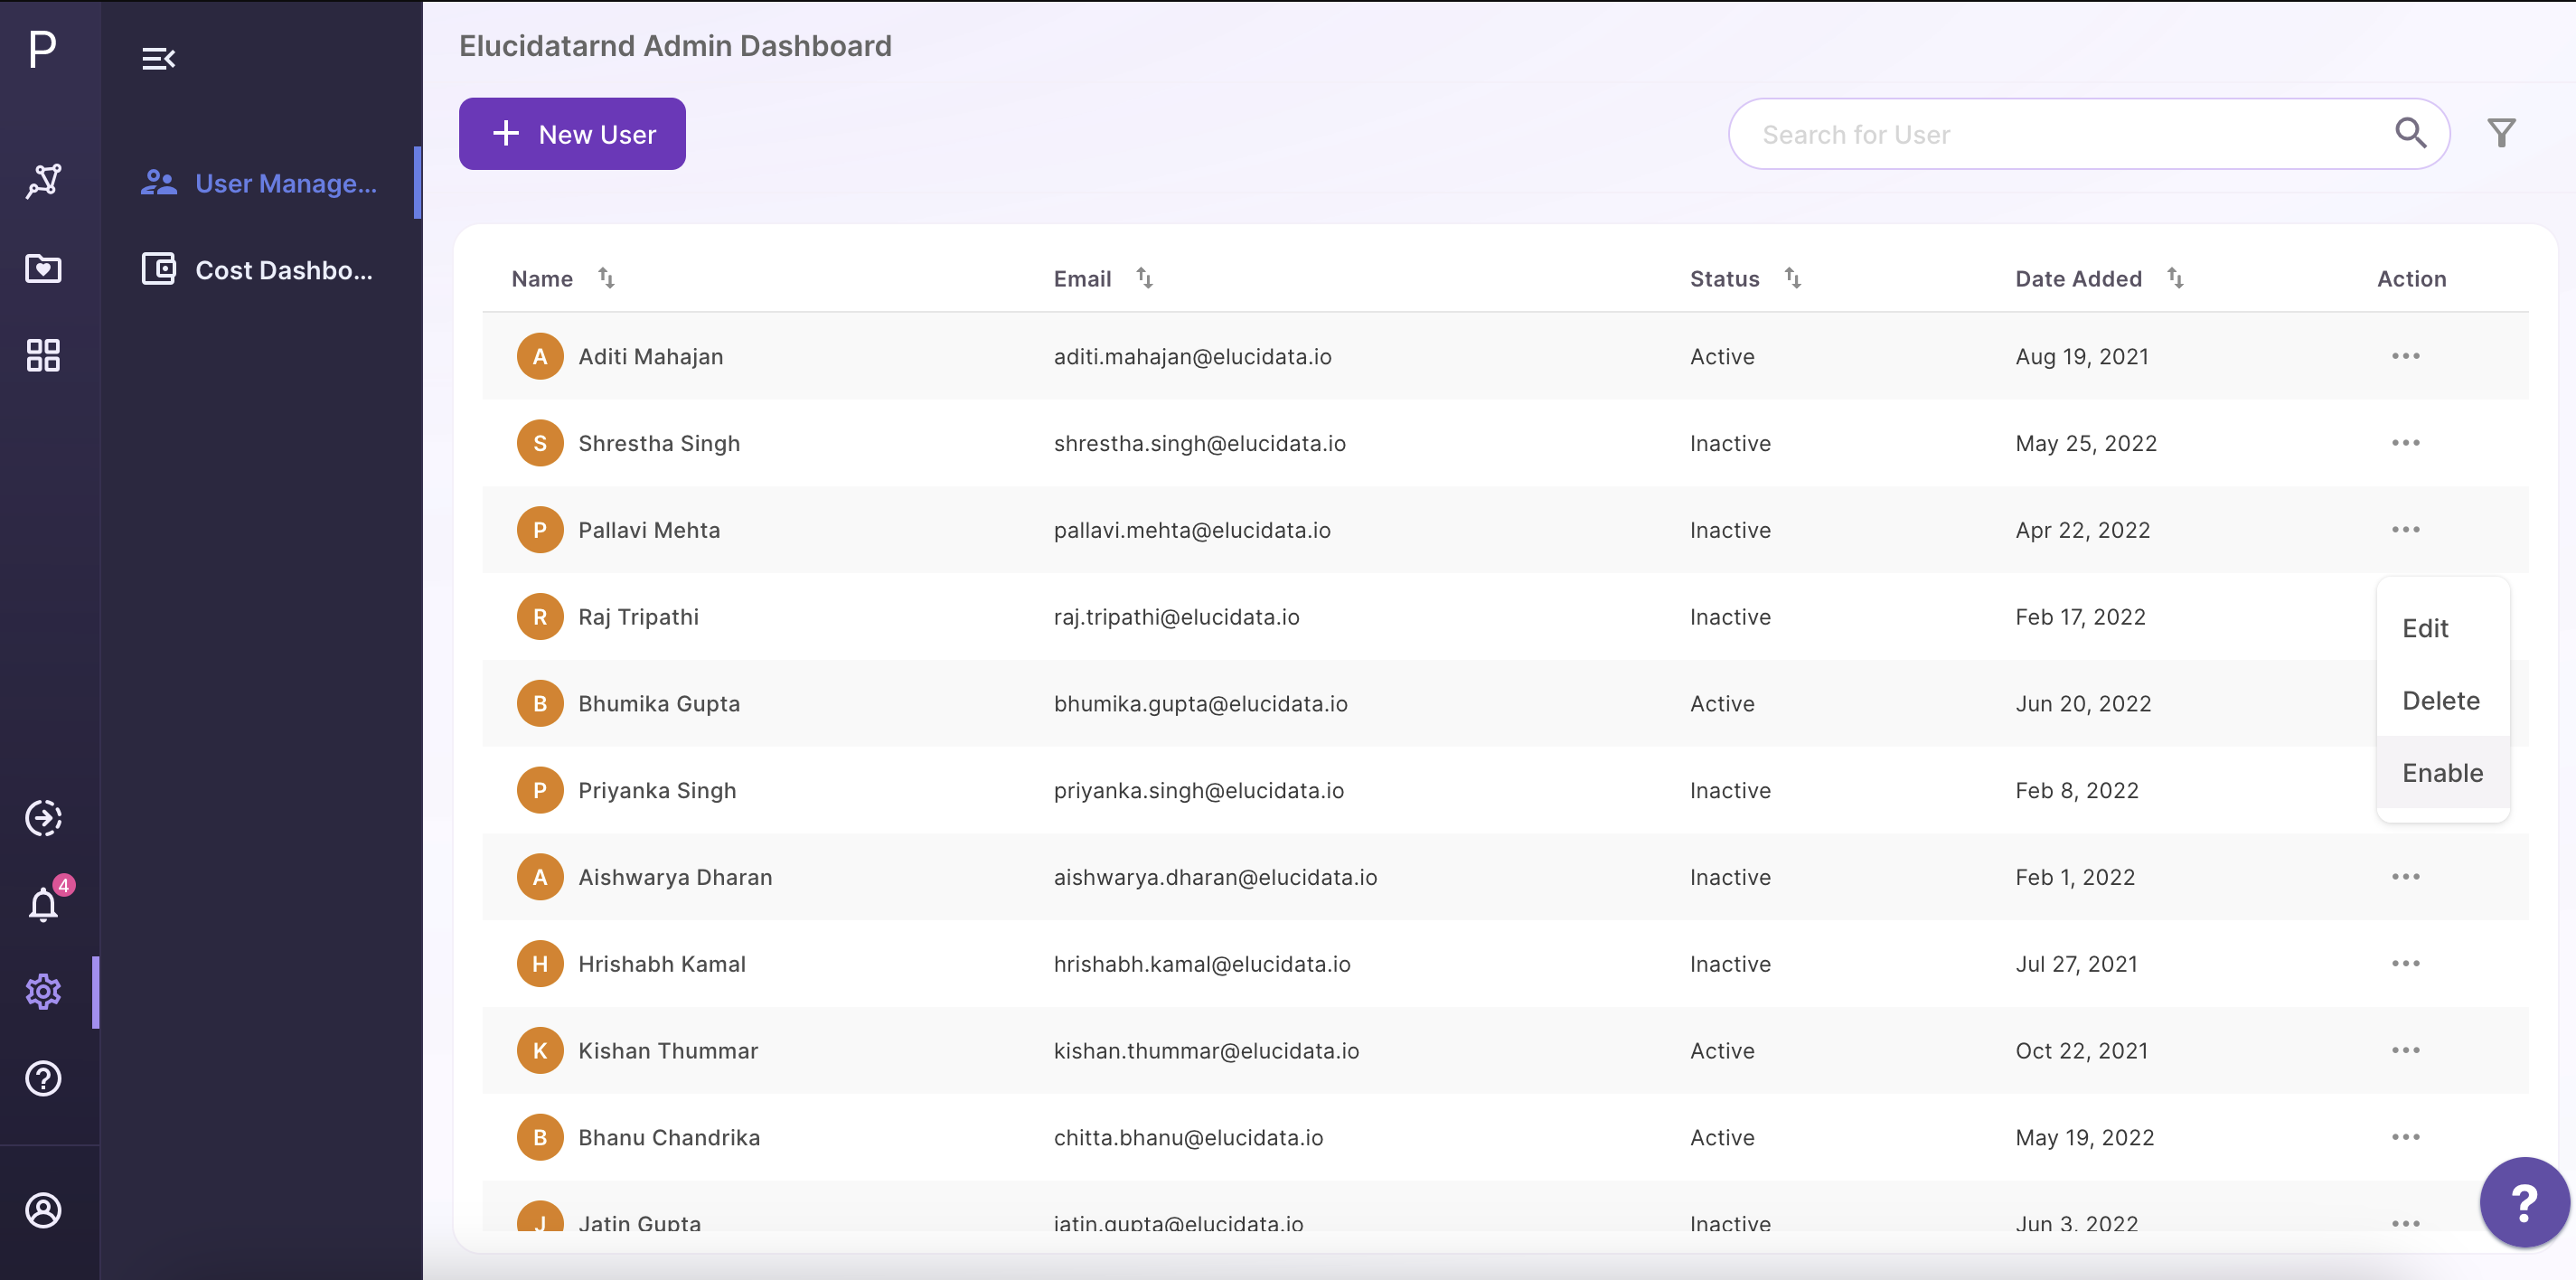Viewport: 2576px width, 1280px height.
Task: Choose Edit in the action popup
Action: tap(2443, 628)
